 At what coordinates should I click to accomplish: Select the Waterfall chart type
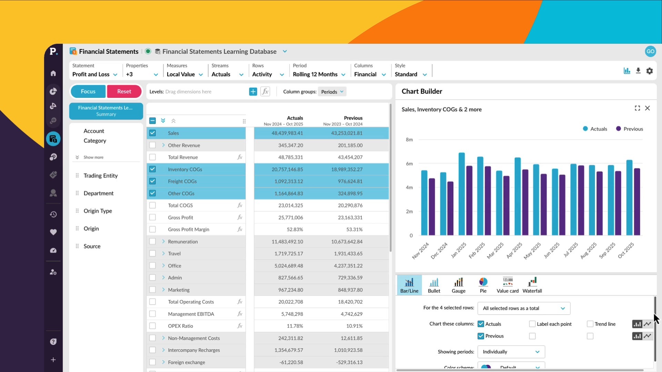532,285
